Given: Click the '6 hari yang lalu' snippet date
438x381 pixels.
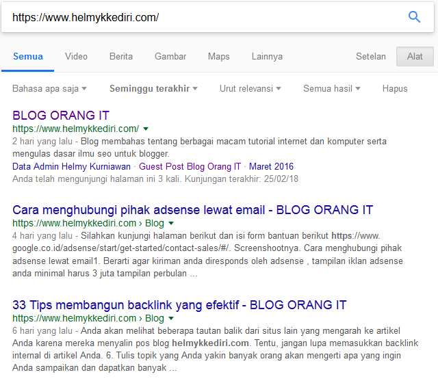Looking at the screenshot, I should tap(42, 331).
